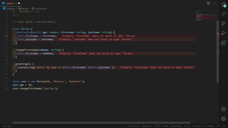Image resolution: width=228 pixels, height=128 pixels.
Task: Click 'this.firstname = firstname;' code
Action: coord(37,36)
